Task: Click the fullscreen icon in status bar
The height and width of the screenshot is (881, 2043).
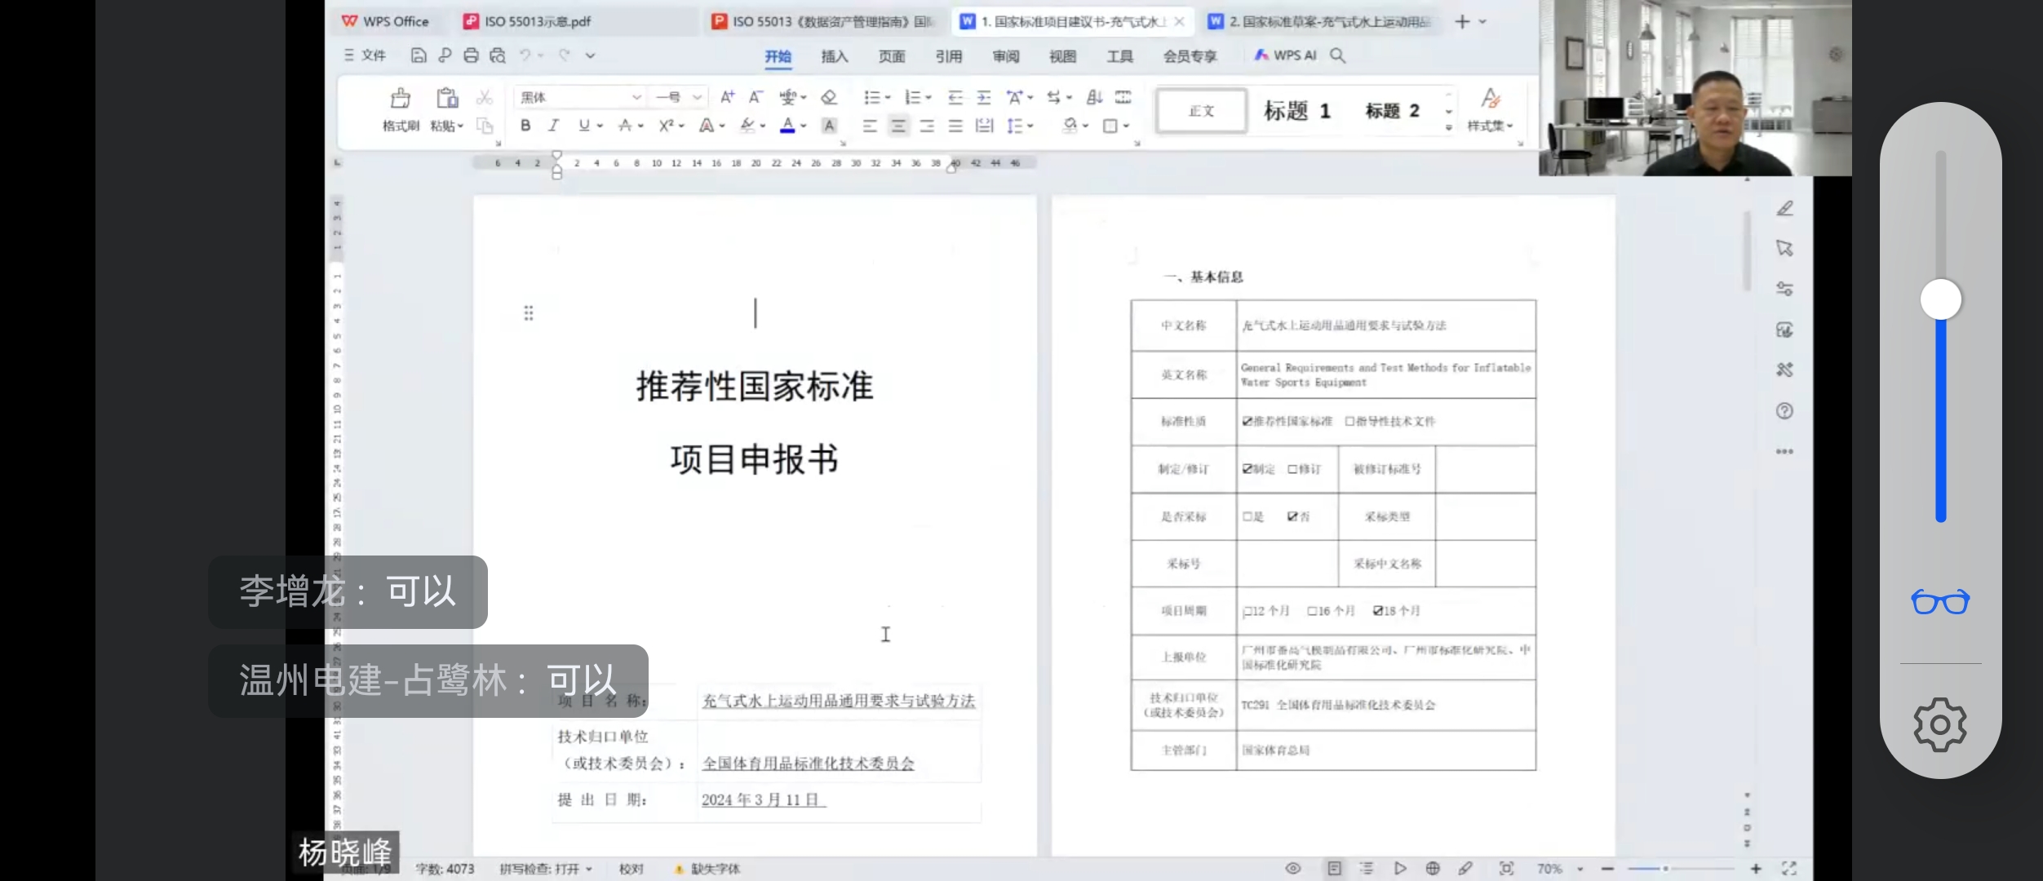Action: pyautogui.click(x=1789, y=868)
